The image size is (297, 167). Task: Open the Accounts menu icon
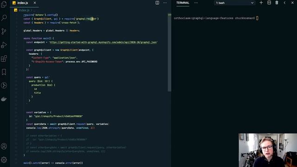4,146
